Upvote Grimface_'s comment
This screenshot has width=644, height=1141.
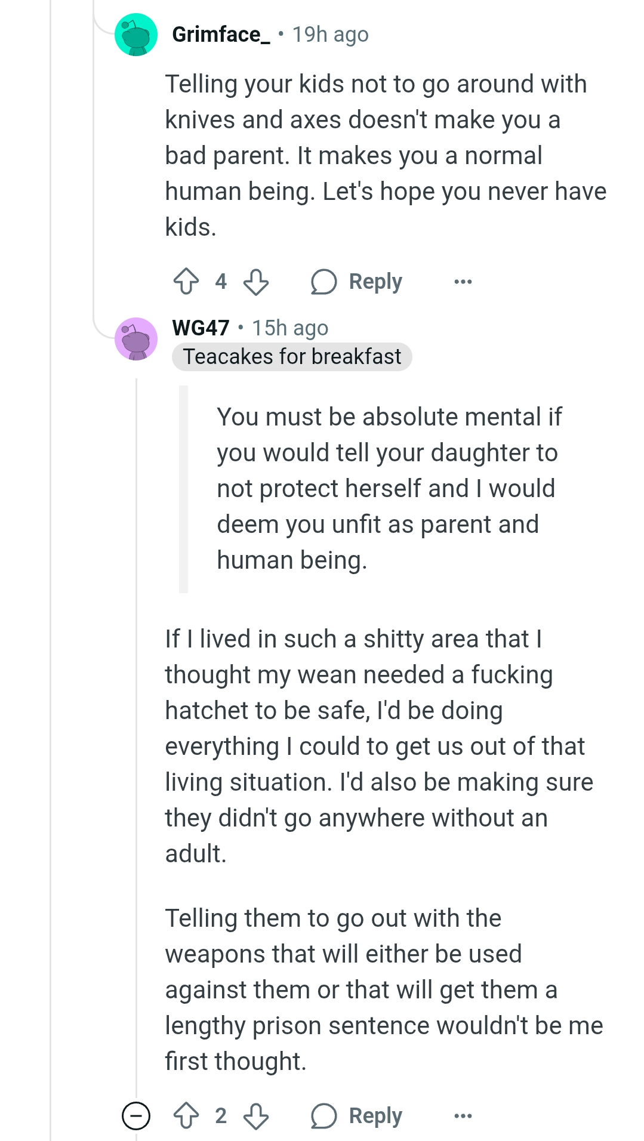[186, 282]
